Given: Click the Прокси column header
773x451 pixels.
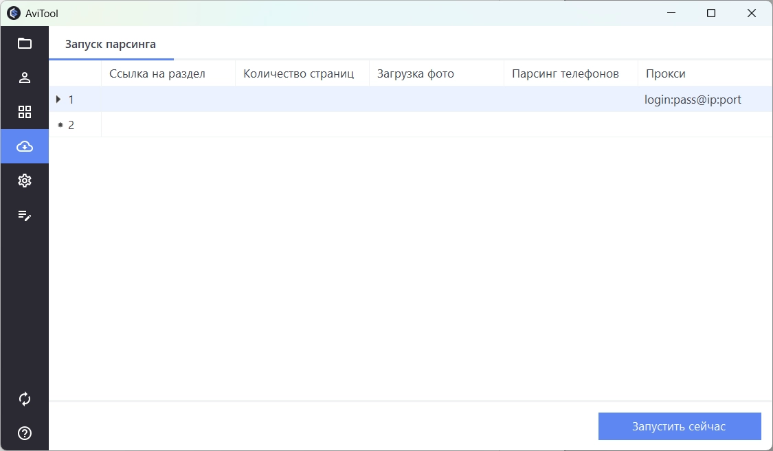Looking at the screenshot, I should [x=665, y=73].
